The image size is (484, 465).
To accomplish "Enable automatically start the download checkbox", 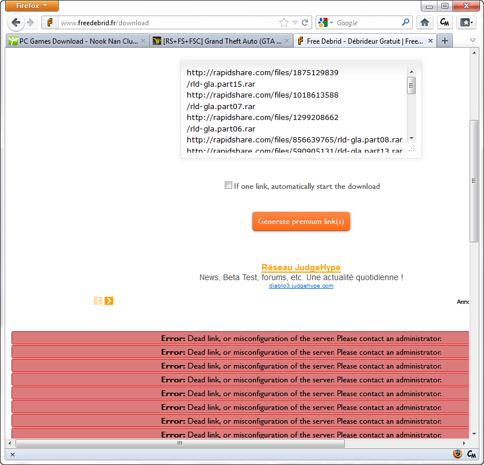I will (228, 185).
